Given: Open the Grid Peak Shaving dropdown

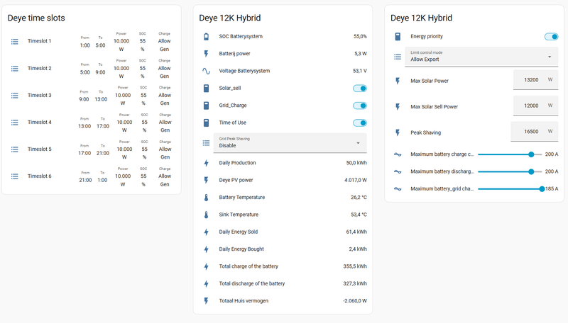Looking at the screenshot, I should (290, 143).
